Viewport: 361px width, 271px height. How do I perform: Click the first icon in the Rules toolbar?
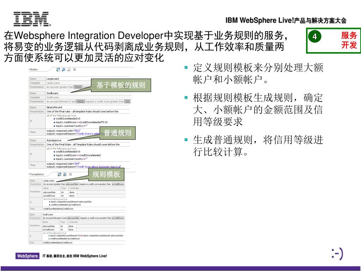(x=58, y=70)
